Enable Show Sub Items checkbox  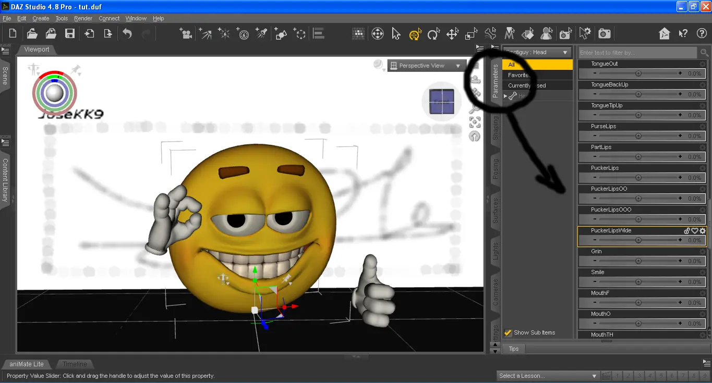[x=508, y=332]
